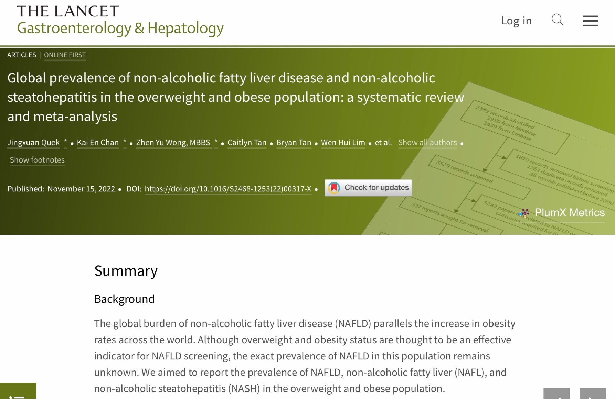Expand Show footnotes
Viewport: 615px width, 399px height.
37,160
